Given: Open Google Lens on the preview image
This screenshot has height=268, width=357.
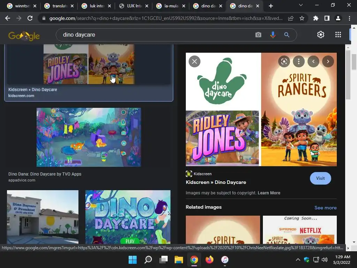Looking at the screenshot, I should pyautogui.click(x=284, y=61).
